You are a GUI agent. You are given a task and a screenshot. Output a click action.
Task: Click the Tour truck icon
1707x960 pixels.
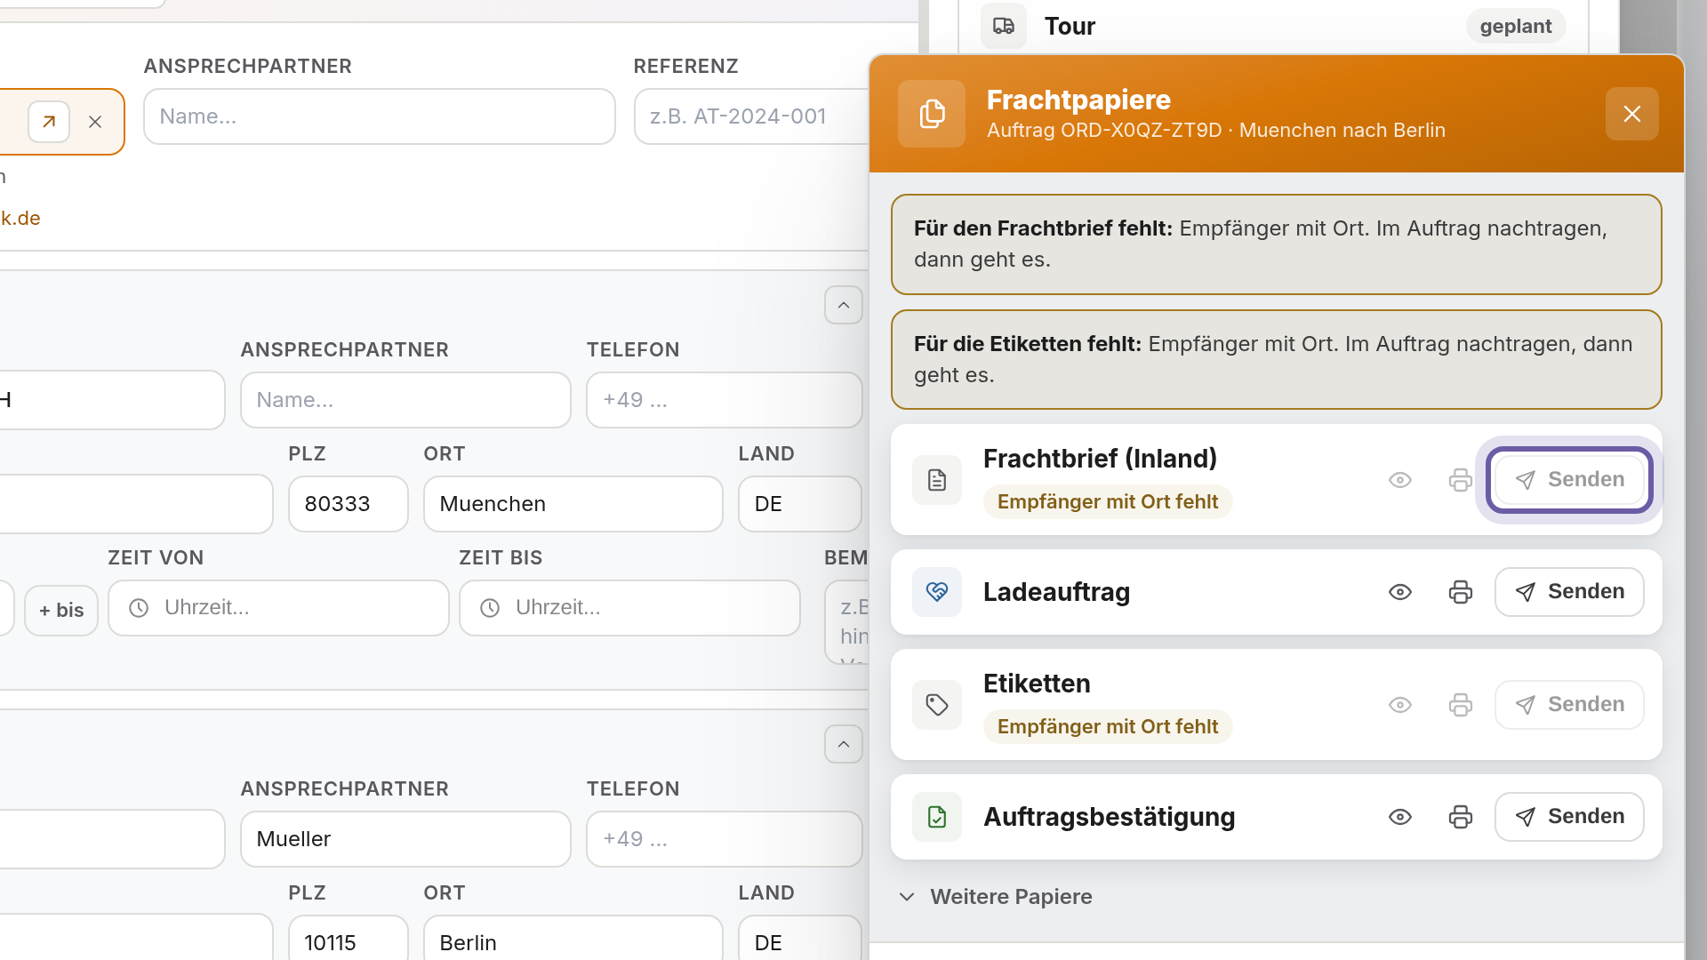pos(1004,26)
